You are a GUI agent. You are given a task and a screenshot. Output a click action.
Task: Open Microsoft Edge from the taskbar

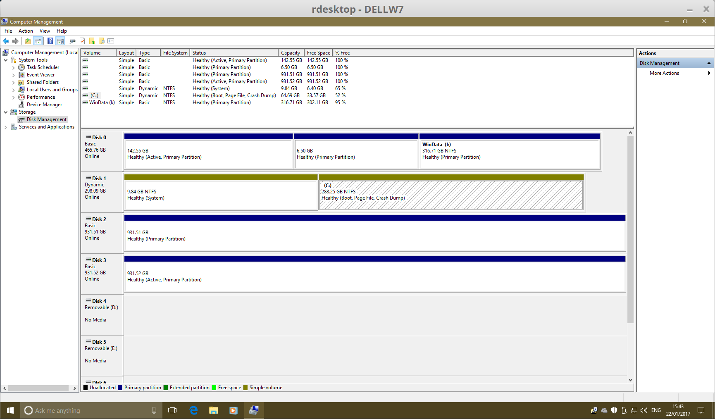193,410
